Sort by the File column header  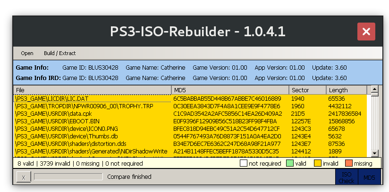92,90
